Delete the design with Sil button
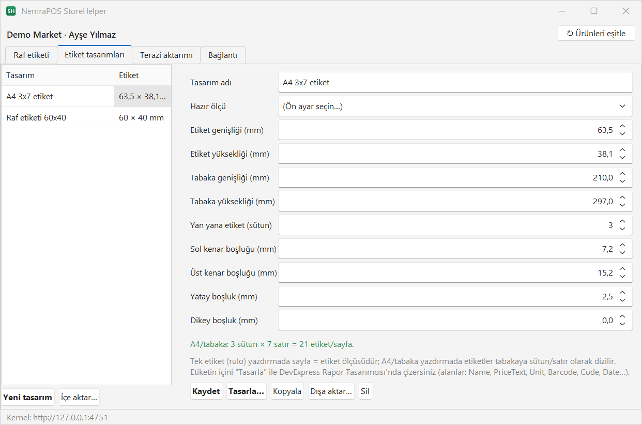This screenshot has width=642, height=425. coord(365,391)
